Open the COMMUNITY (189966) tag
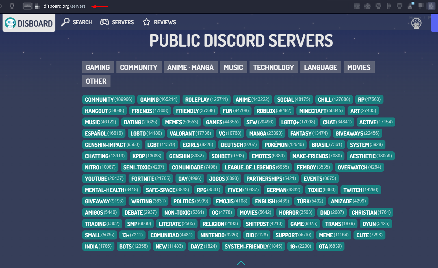The width and height of the screenshot is (438, 268). pyautogui.click(x=109, y=99)
